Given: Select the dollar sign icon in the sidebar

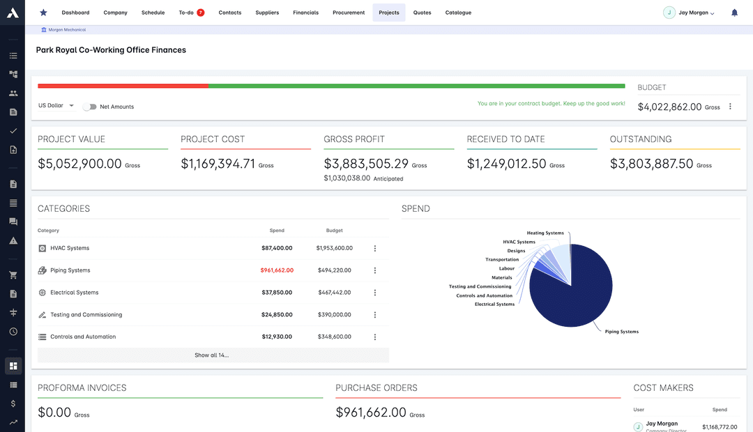Looking at the screenshot, I should click(13, 403).
